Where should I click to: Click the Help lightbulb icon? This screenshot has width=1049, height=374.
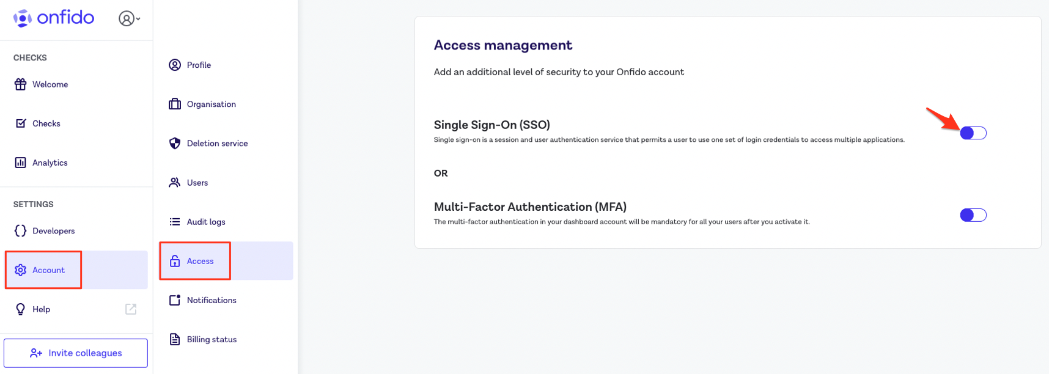point(21,309)
